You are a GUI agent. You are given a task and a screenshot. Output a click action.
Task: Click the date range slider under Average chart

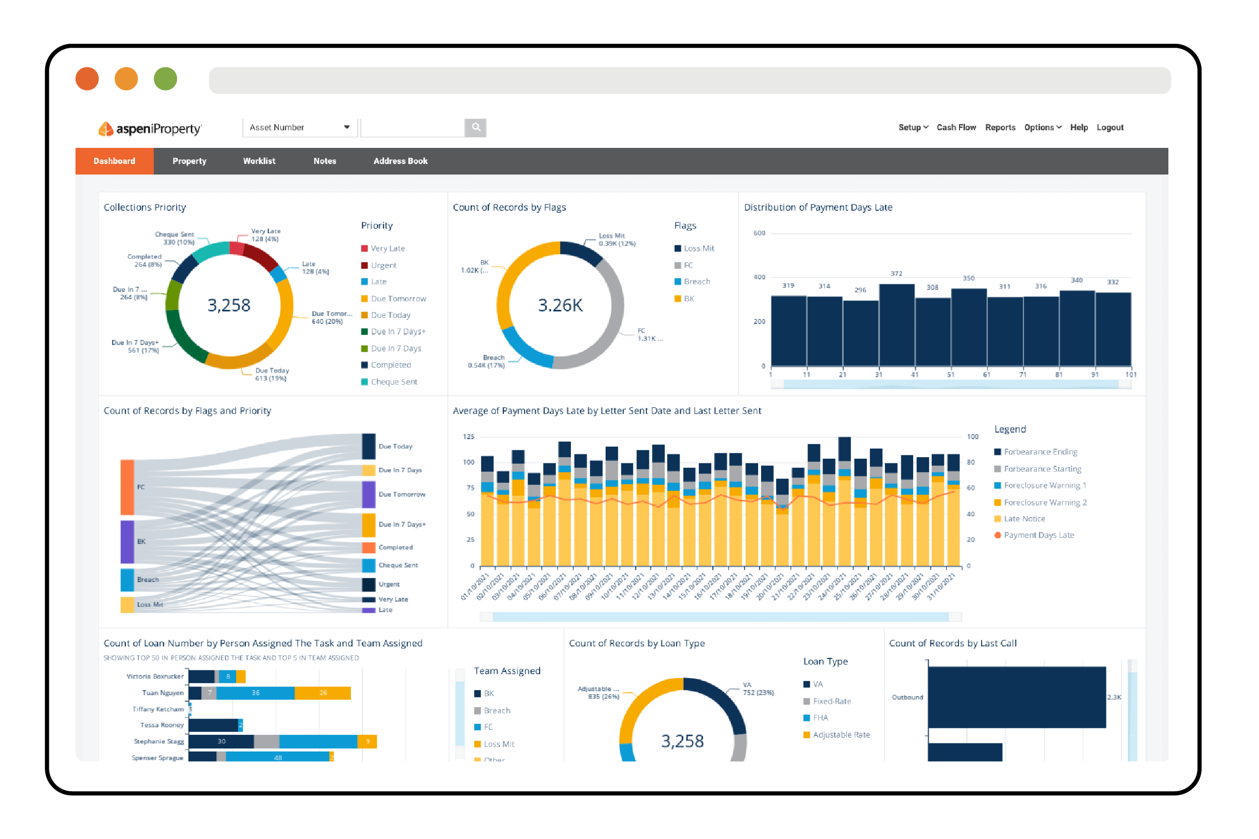pyautogui.click(x=720, y=617)
